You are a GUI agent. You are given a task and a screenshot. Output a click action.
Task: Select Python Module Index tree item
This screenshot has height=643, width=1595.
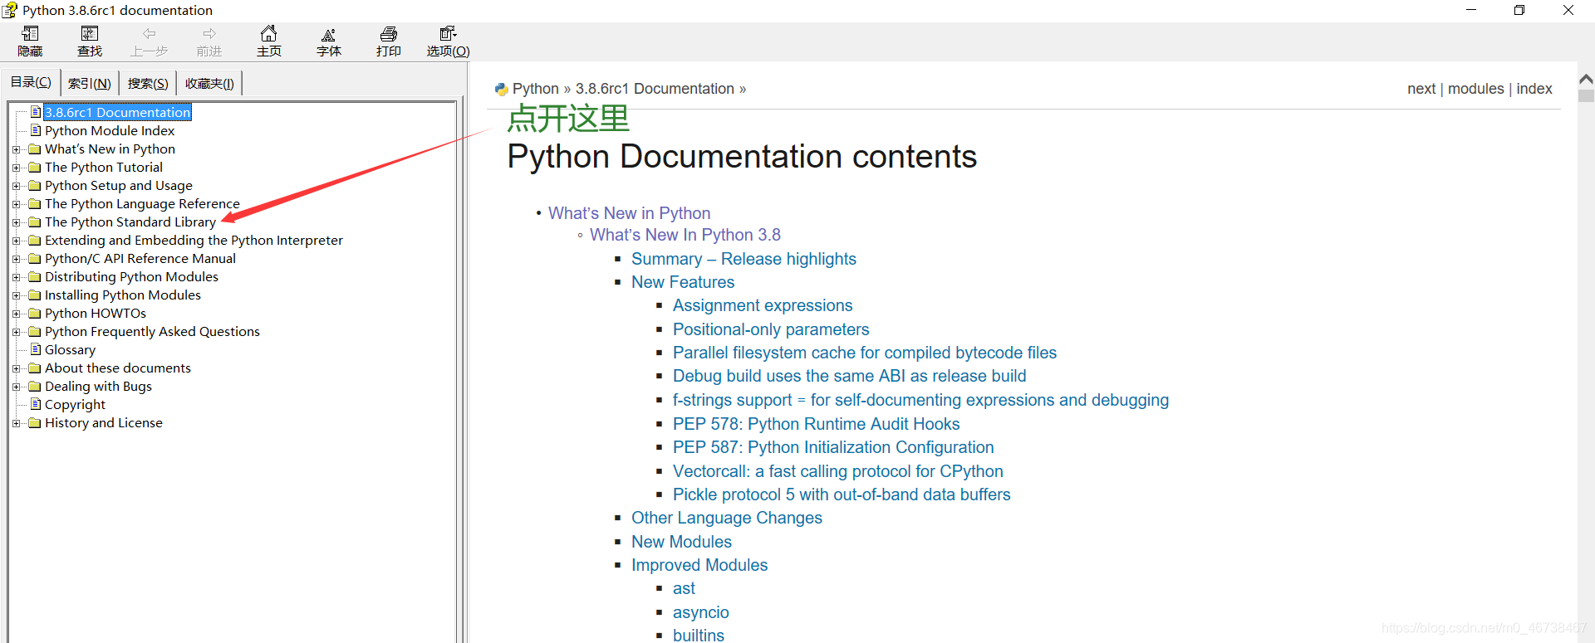coord(110,130)
